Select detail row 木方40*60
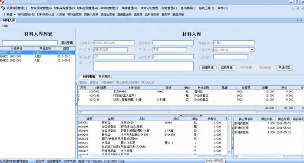The image size is (304, 163). [x=191, y=91]
